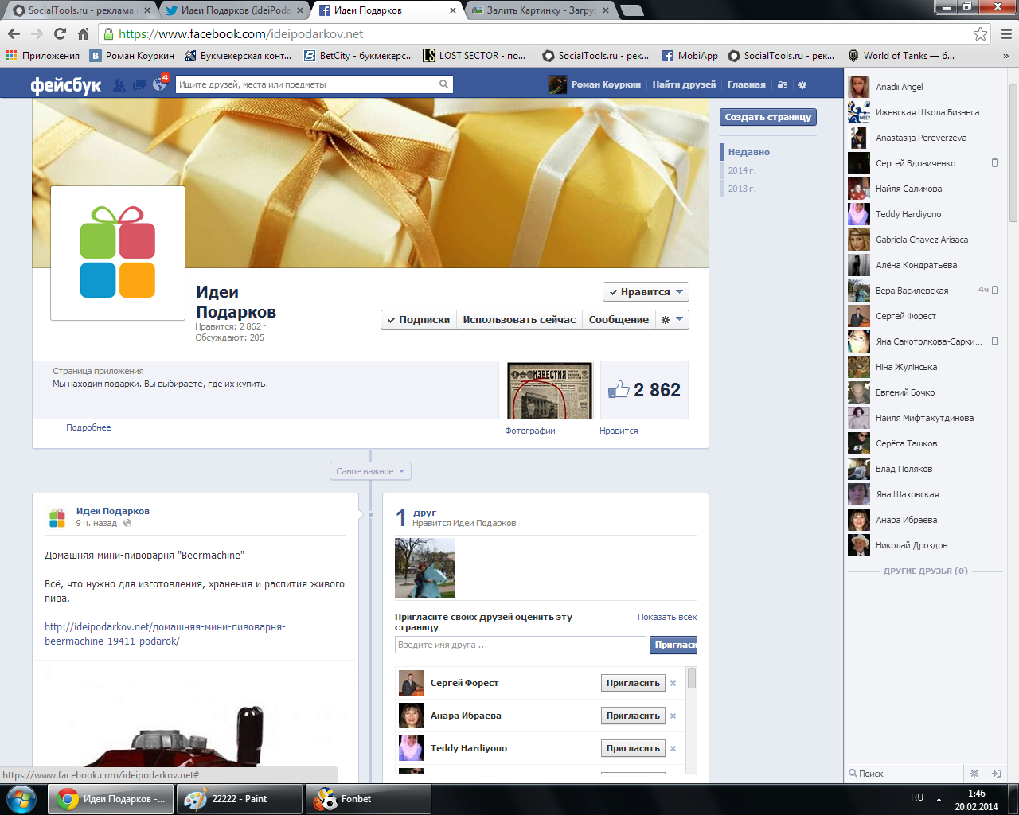Go to Главная in header
The width and height of the screenshot is (1019, 815).
coord(746,84)
